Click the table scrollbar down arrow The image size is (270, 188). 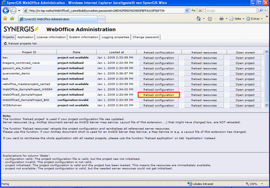[x=266, y=105]
